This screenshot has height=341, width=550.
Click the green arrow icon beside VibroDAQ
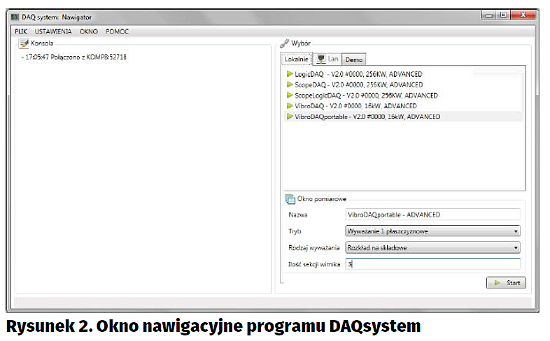[289, 106]
